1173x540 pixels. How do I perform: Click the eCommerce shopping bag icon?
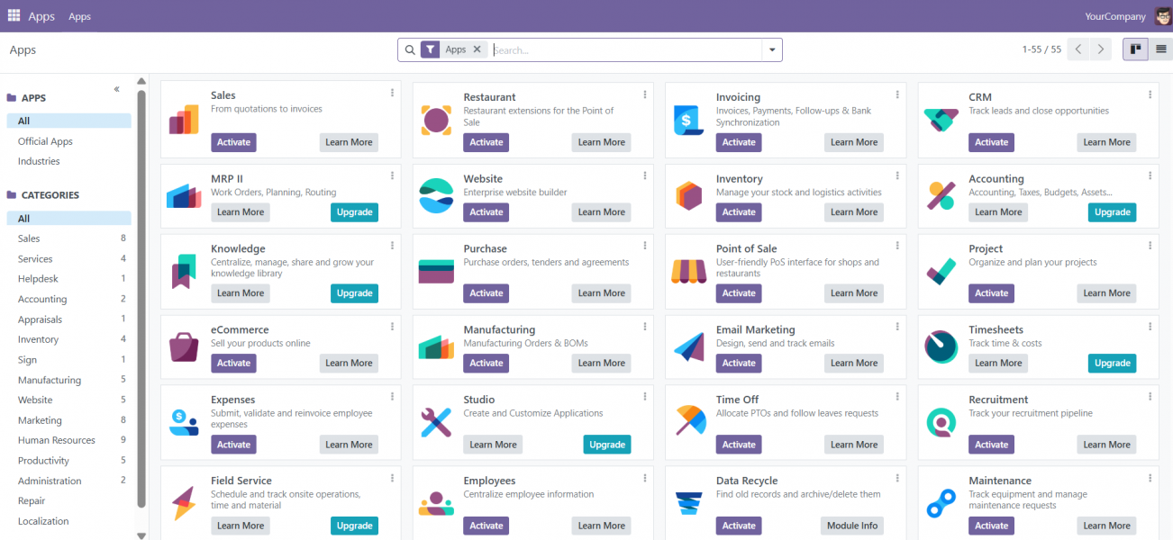pos(184,346)
